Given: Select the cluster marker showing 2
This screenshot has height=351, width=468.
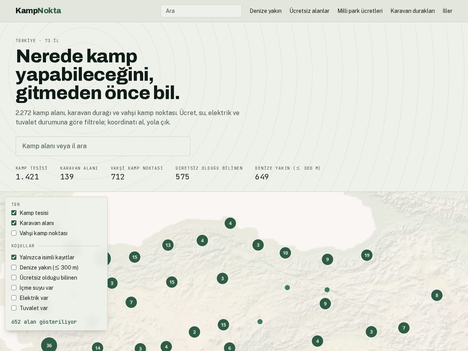Looking at the screenshot, I should point(194,332).
